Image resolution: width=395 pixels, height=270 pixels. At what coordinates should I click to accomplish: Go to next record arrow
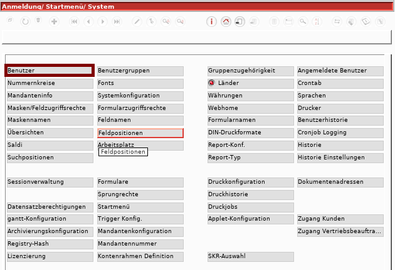pos(103,22)
